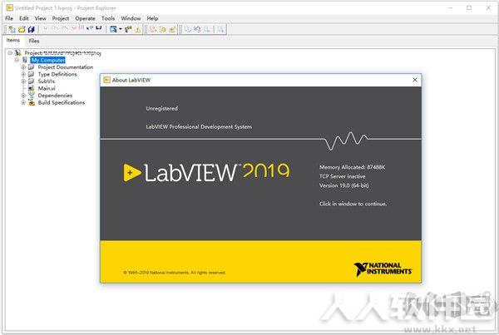Click the first Source Control toolbar icon
This screenshot has width=499, height=335.
click(188, 29)
